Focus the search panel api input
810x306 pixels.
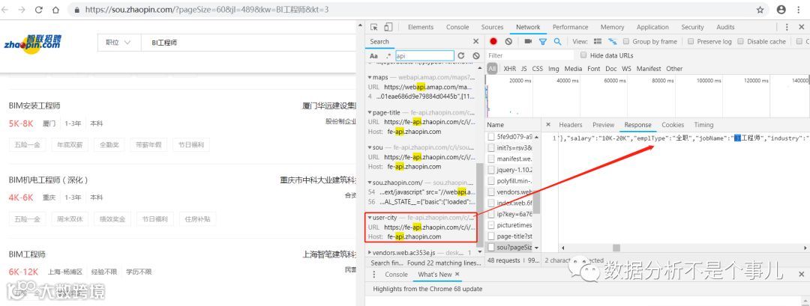(424, 55)
